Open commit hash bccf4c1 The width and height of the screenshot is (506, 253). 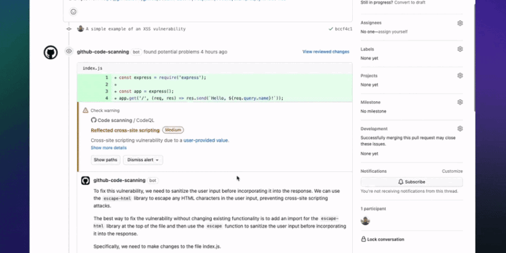[343, 29]
